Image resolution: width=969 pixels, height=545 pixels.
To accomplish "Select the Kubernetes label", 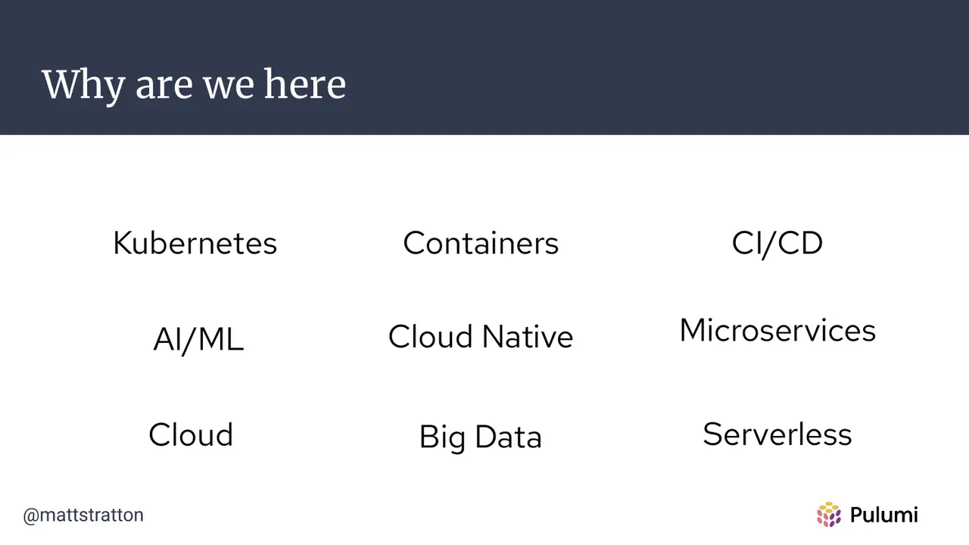I will [x=195, y=243].
